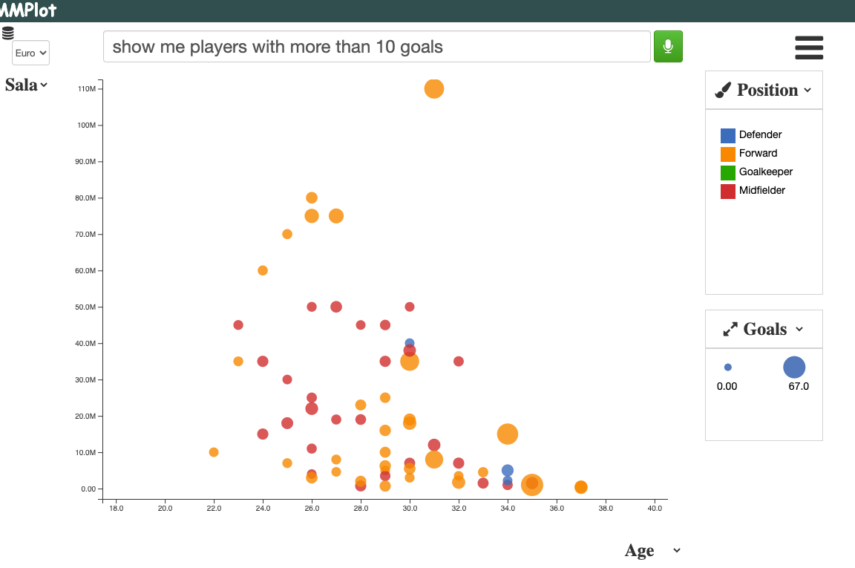
Task: Click the paintbrush icon beside Position
Action: click(722, 90)
